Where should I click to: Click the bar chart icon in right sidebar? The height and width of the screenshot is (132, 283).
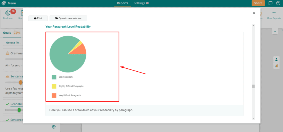(276, 66)
